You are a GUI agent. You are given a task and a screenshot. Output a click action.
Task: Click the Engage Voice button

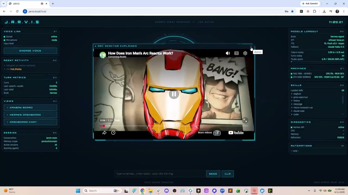pos(30,51)
